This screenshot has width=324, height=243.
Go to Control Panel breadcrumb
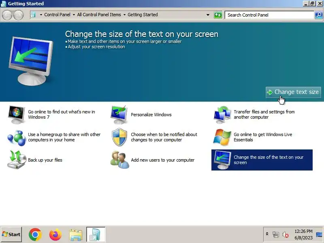point(57,15)
